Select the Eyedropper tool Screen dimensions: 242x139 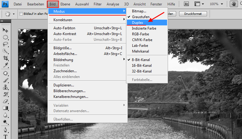(5, 65)
